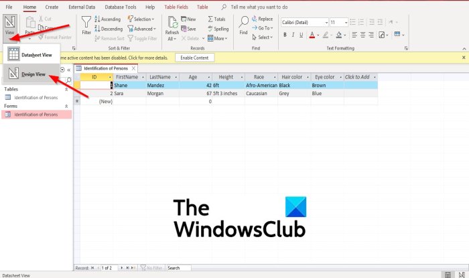Apply the background fill color bucket

339,35
